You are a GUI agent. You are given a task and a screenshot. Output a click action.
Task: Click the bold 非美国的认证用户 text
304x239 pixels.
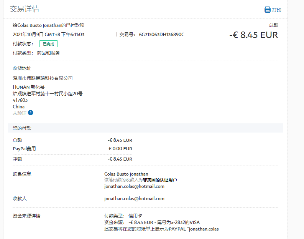[160, 180]
